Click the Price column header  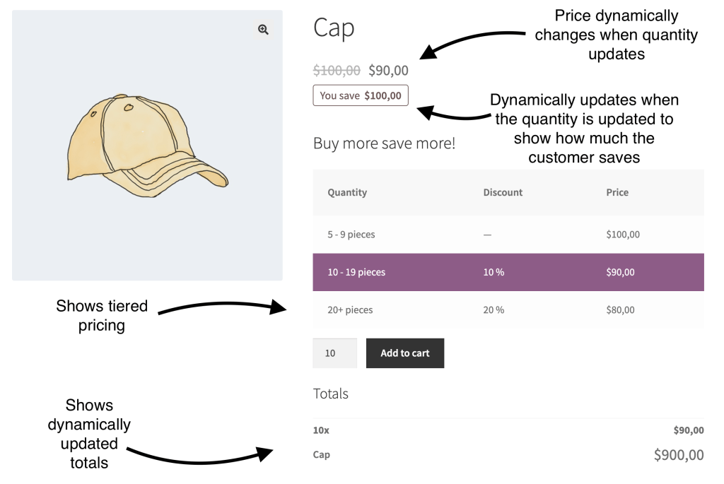[x=617, y=192]
